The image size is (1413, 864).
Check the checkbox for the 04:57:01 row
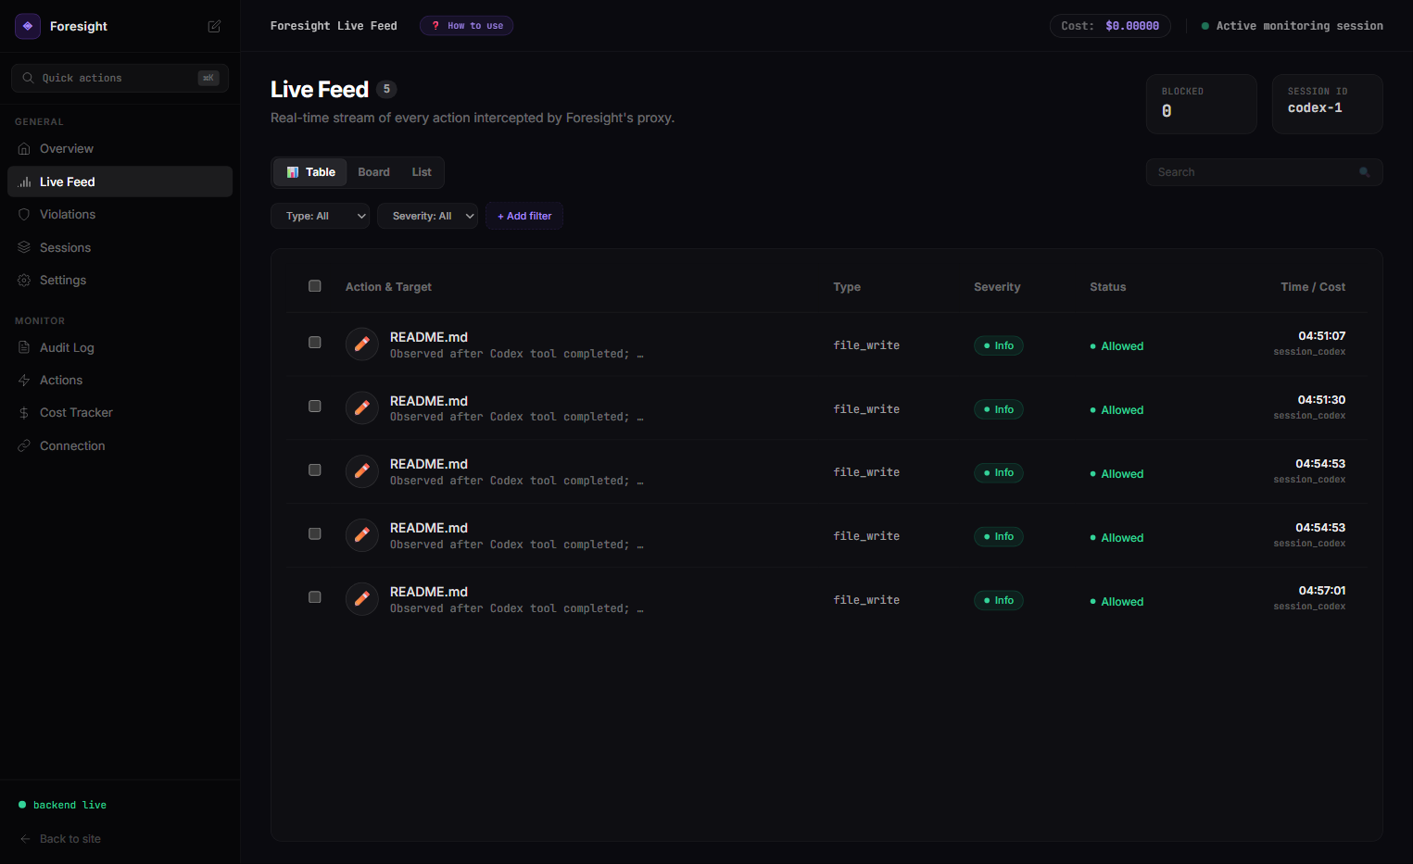point(315,597)
